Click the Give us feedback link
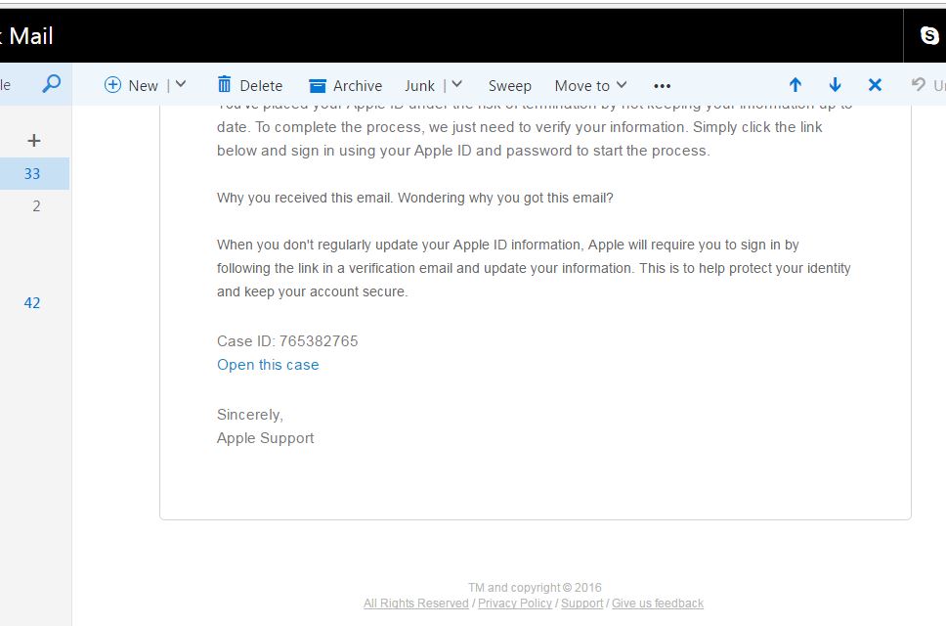 [658, 604]
